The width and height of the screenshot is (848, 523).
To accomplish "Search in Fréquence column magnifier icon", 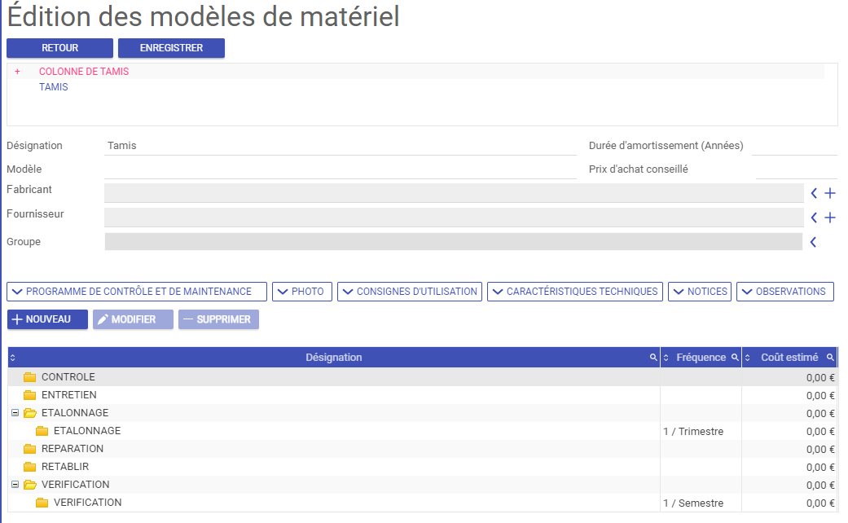I will 735,358.
